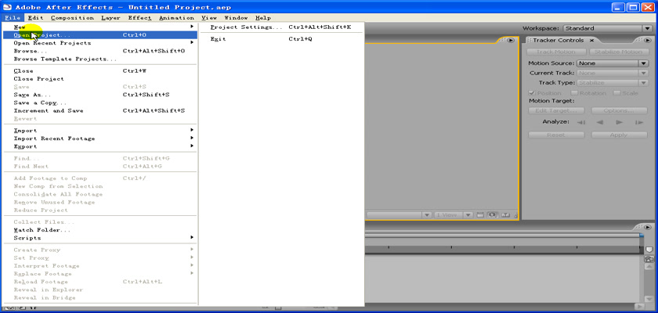Click the blue work area end handle

click(642, 236)
